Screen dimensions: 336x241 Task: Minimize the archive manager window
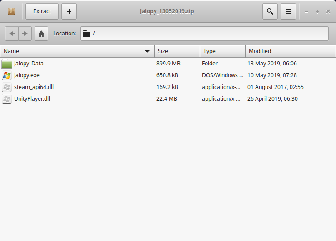[306, 11]
